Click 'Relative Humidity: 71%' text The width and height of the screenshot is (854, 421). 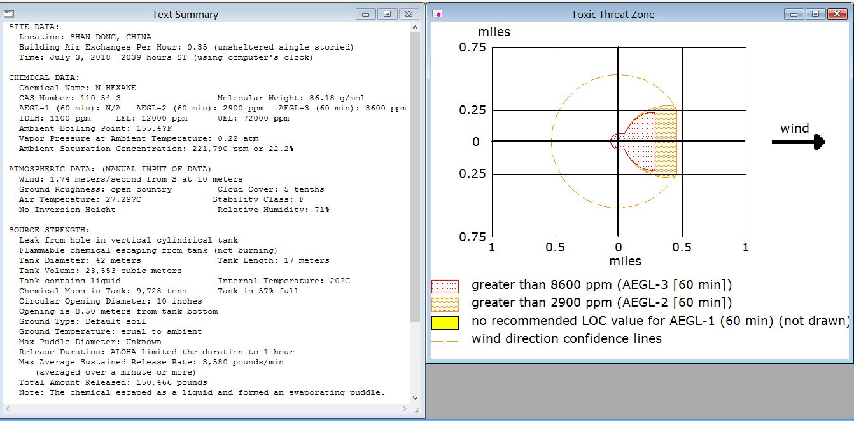point(274,210)
